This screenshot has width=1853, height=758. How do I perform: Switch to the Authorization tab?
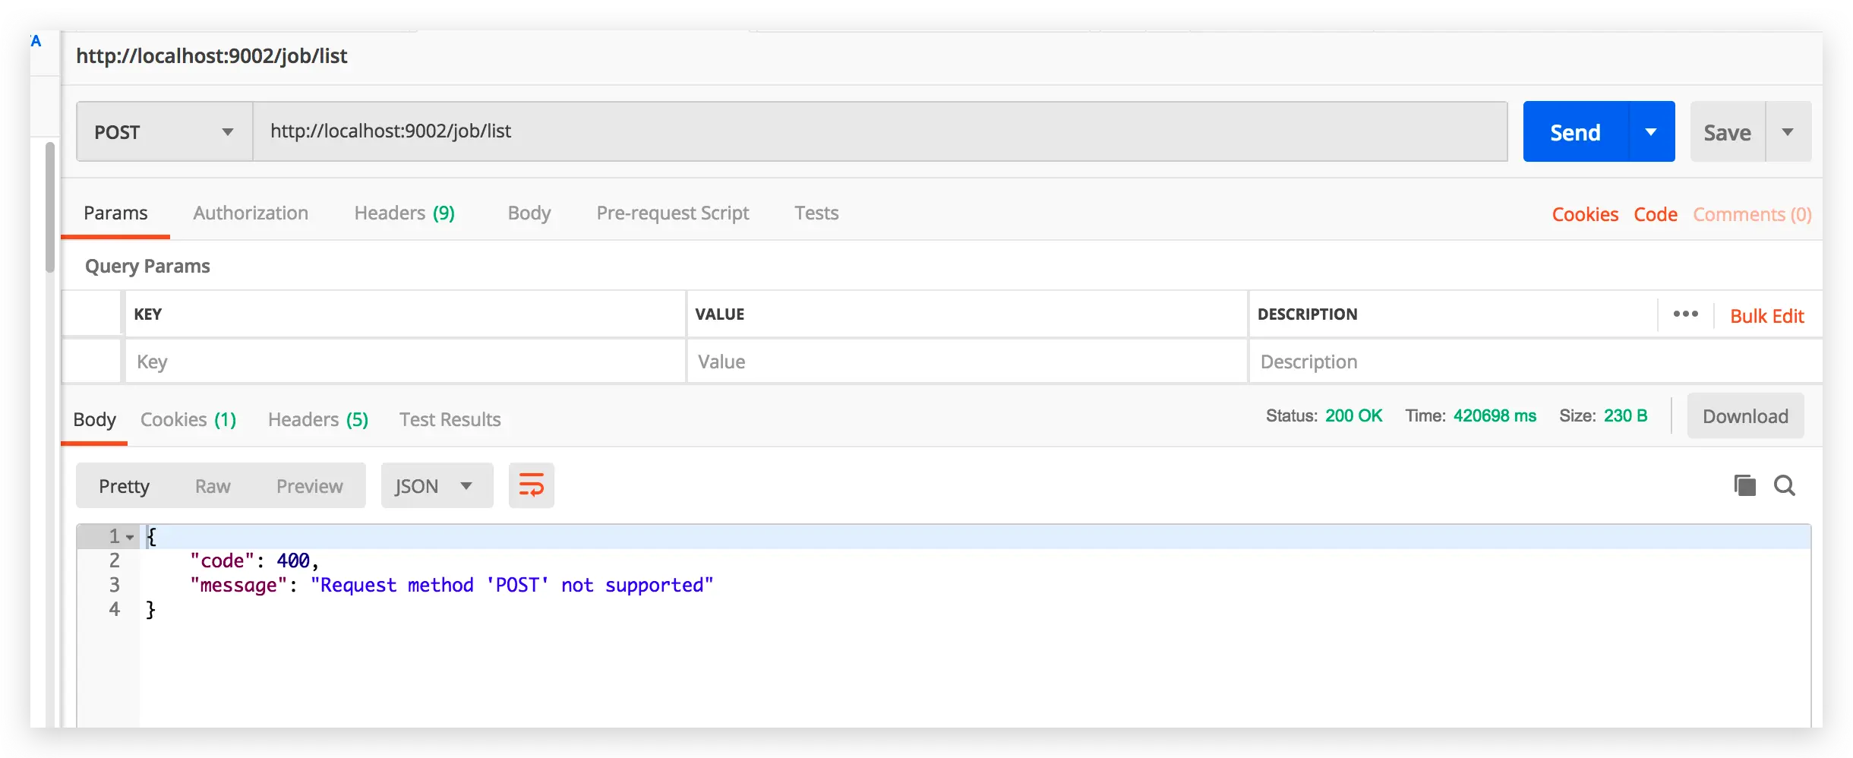click(251, 213)
